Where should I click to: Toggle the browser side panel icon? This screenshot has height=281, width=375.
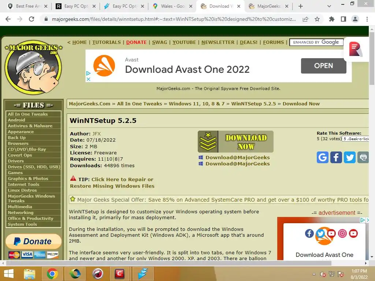click(344, 19)
